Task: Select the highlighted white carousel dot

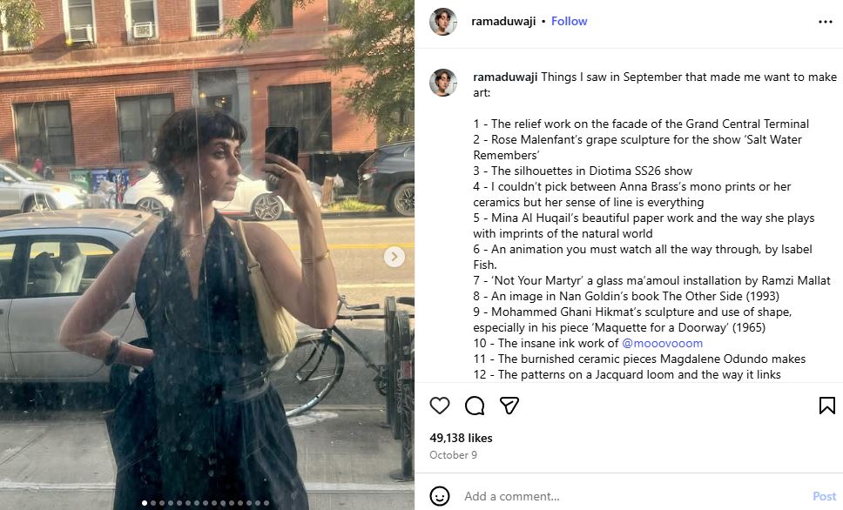Action: 145,503
